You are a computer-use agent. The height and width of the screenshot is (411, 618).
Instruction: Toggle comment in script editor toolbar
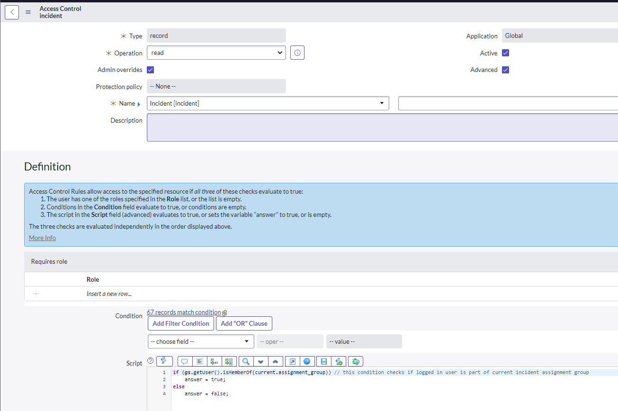184,361
